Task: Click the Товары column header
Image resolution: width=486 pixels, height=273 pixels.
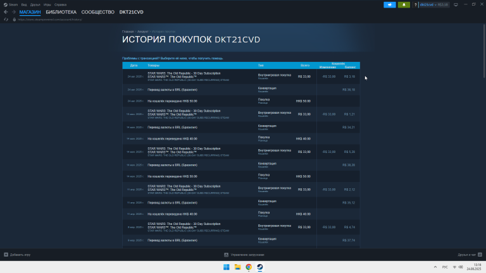Action: tap(153, 65)
